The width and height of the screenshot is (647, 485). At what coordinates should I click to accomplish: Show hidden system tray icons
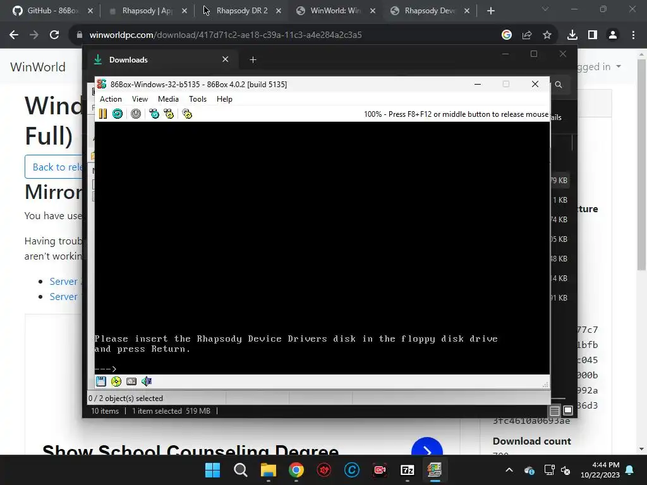point(509,470)
